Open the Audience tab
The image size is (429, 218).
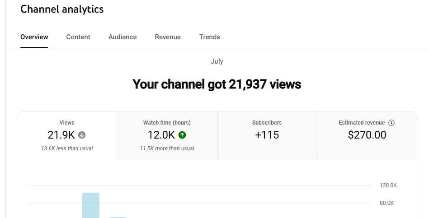tap(123, 37)
